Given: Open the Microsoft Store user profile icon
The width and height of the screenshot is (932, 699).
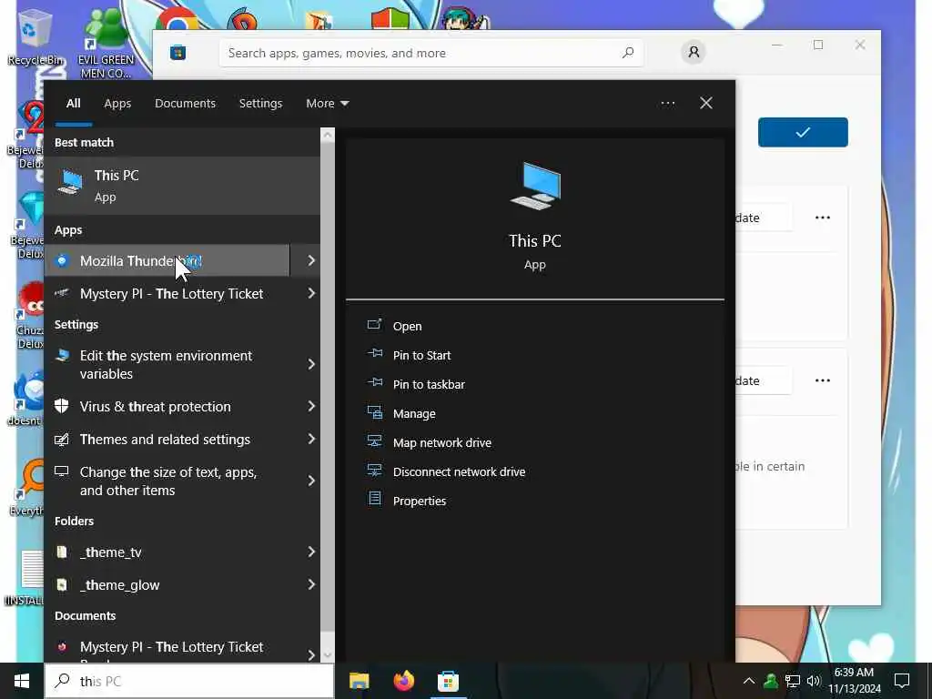Looking at the screenshot, I should click(x=694, y=52).
